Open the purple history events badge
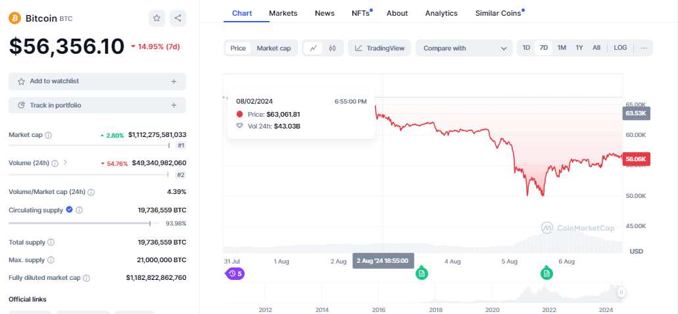 235,273
